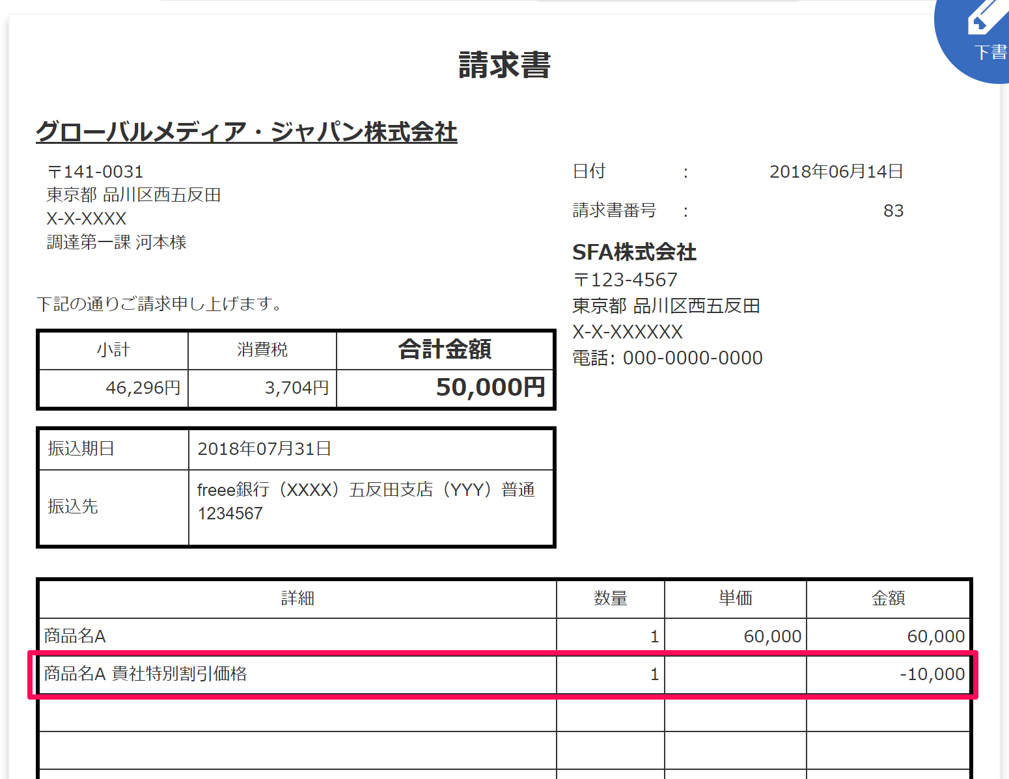This screenshot has height=779, width=1009.
Task: Click subtotal value 46,296円
Action: [143, 388]
